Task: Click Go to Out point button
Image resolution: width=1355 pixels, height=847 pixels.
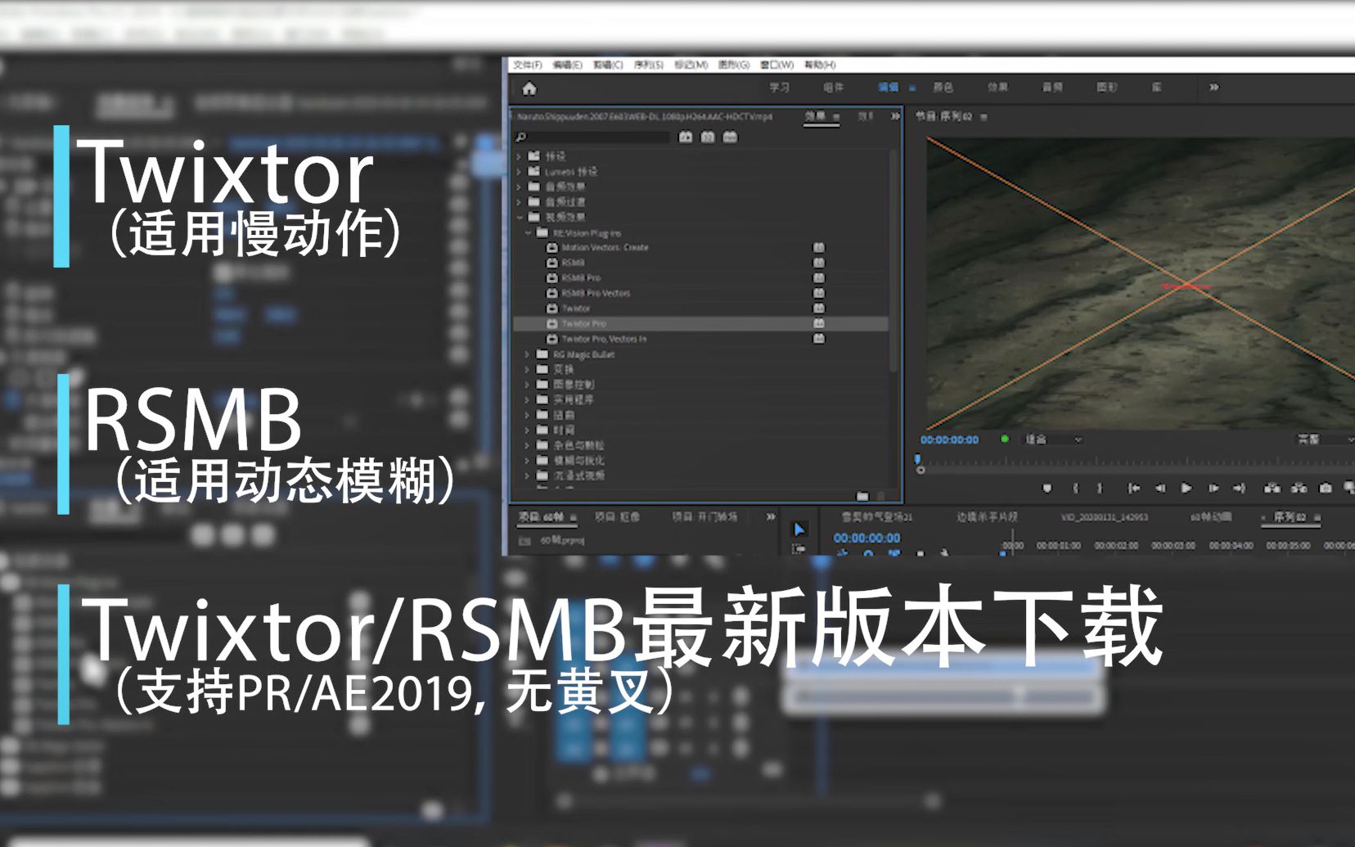Action: point(1240,489)
